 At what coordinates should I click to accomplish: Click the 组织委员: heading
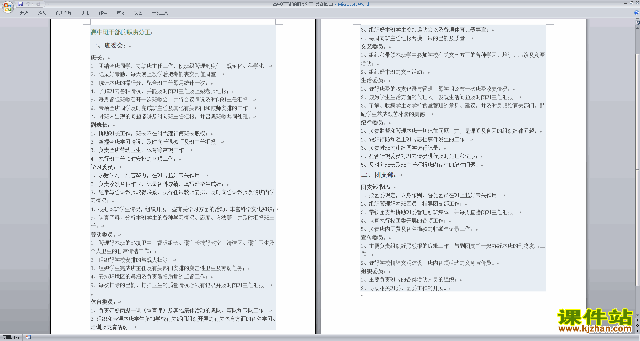click(x=373, y=271)
